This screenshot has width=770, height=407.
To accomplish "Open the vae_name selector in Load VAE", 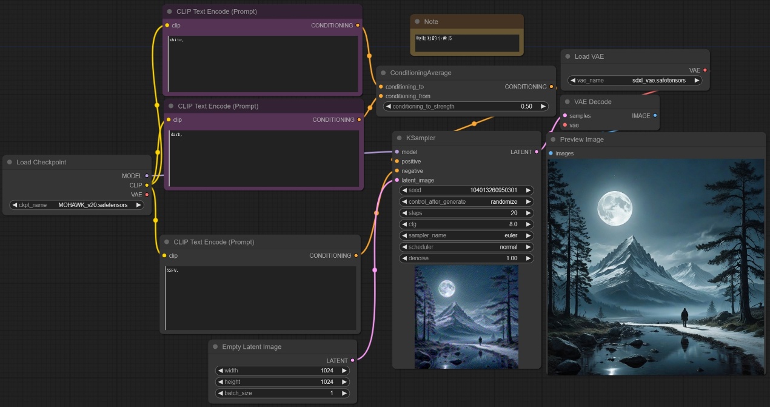I will click(x=634, y=80).
